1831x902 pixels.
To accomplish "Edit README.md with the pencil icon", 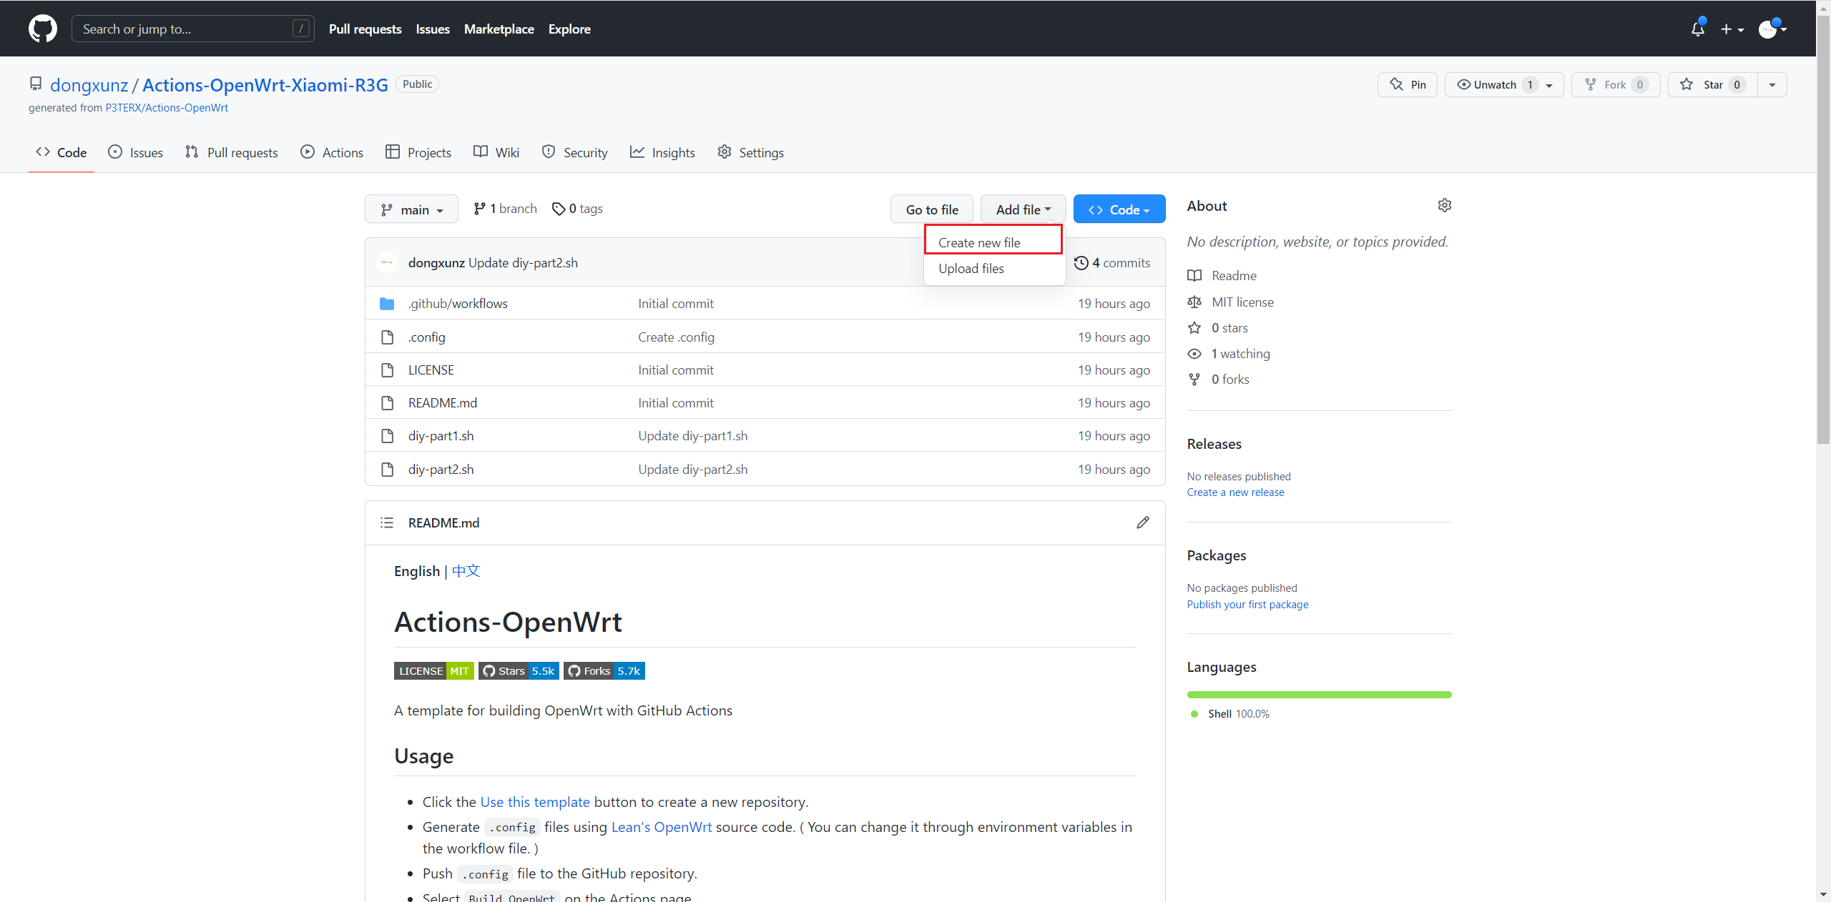I will point(1143,522).
